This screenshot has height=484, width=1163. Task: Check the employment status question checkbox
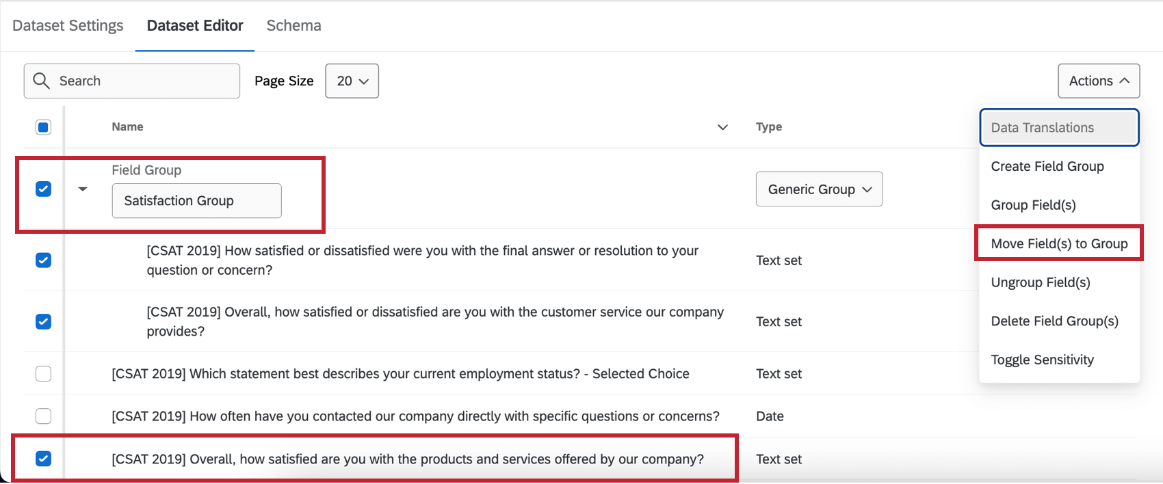[x=43, y=374]
